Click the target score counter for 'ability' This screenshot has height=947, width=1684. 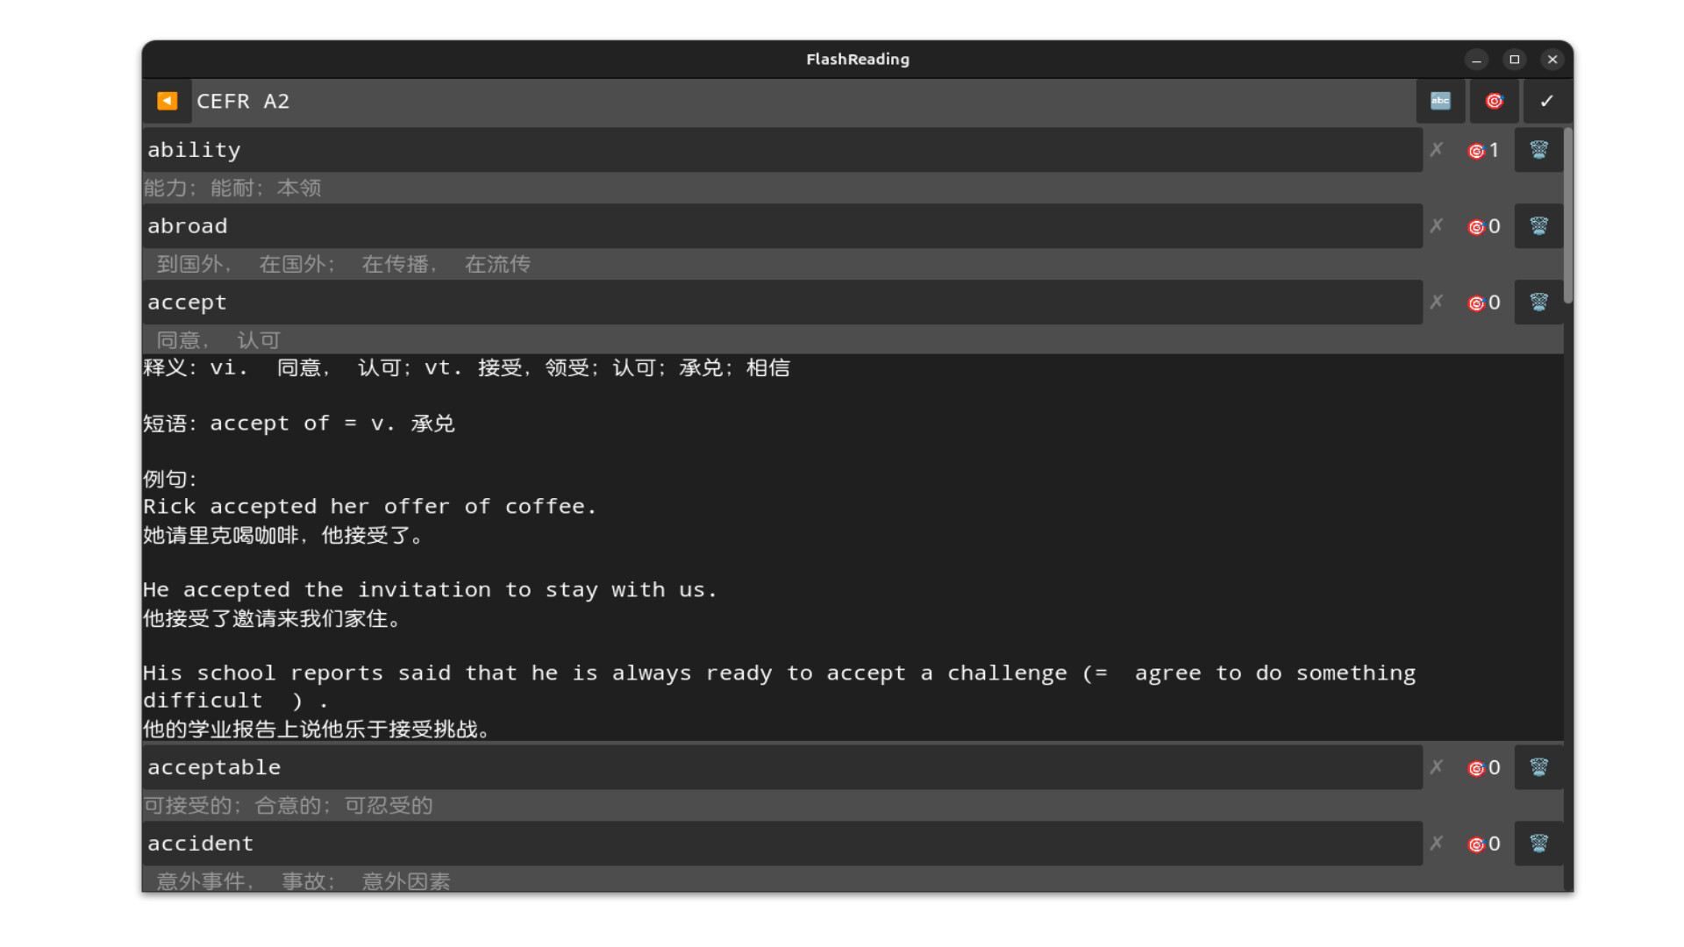click(1484, 151)
